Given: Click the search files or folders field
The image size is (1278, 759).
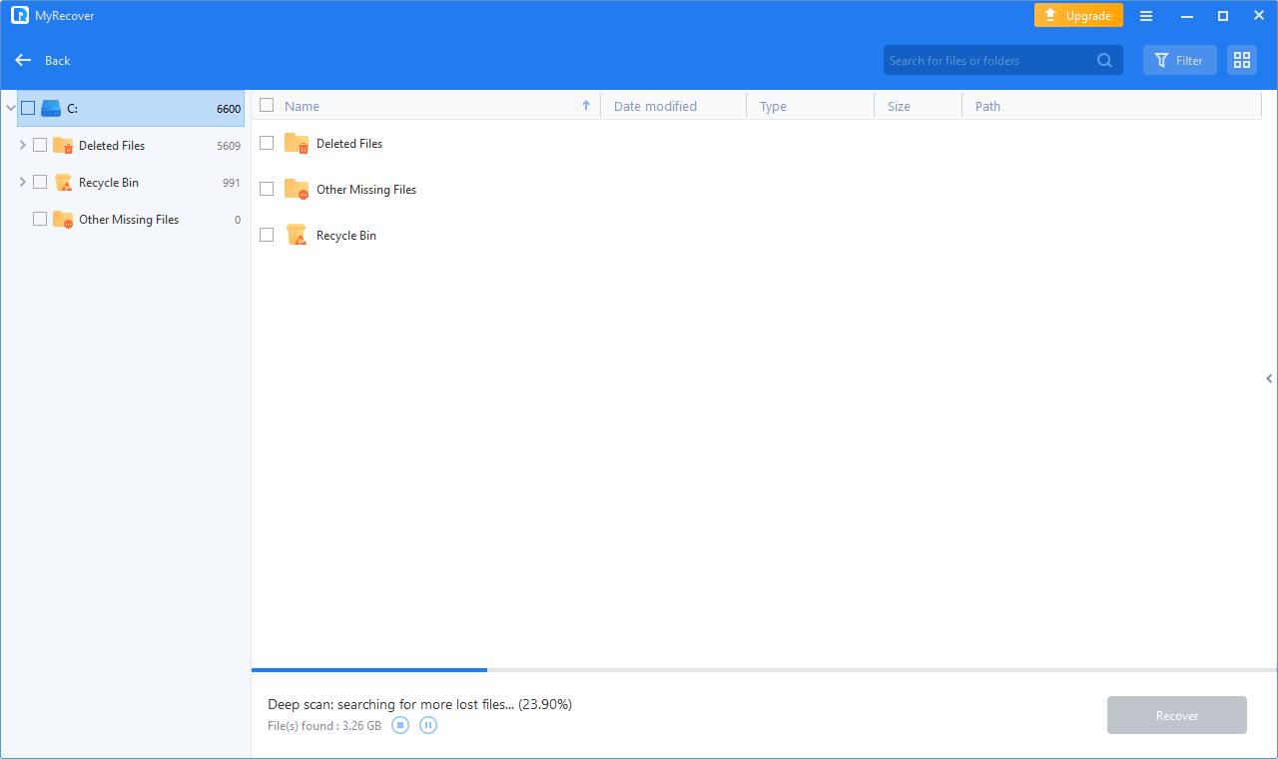Looking at the screenshot, I should point(988,60).
